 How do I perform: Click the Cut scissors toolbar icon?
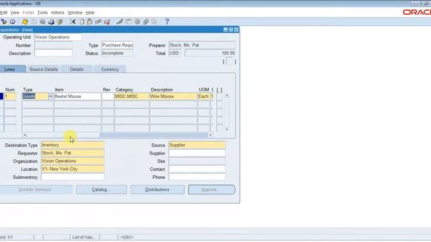[x=73, y=22]
